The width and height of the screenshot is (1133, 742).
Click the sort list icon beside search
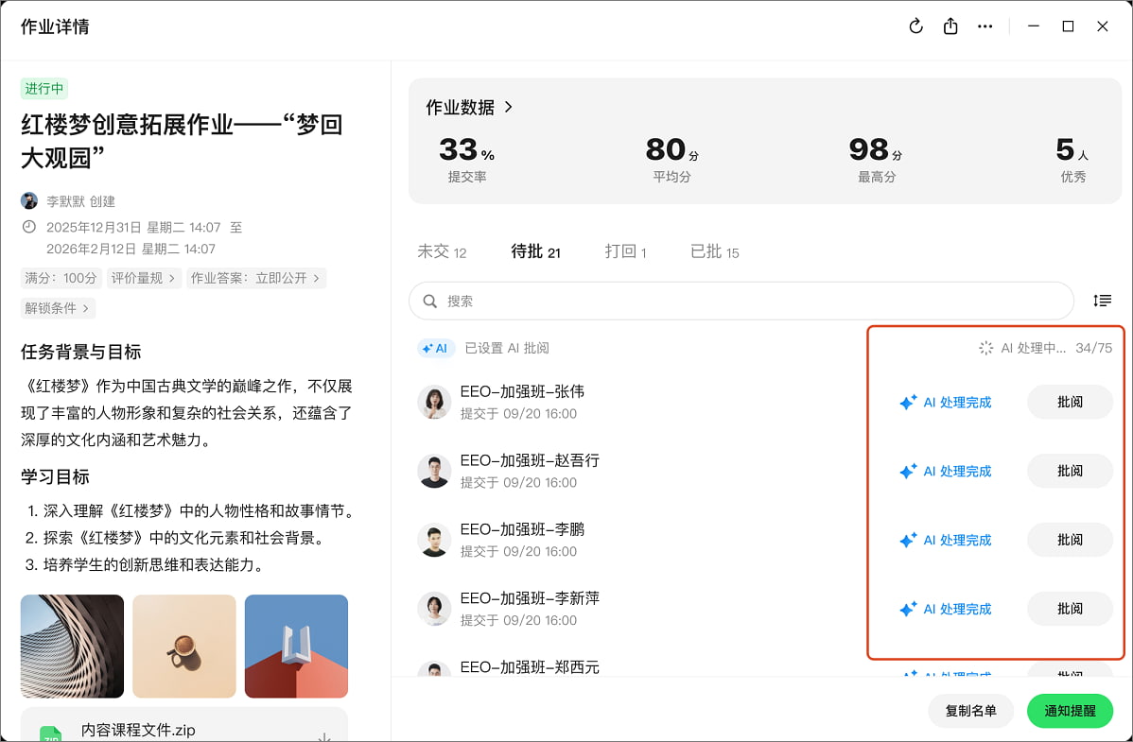1102,301
